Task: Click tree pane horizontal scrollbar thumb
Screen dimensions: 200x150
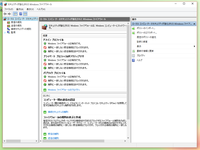Action: click(x=13, y=141)
